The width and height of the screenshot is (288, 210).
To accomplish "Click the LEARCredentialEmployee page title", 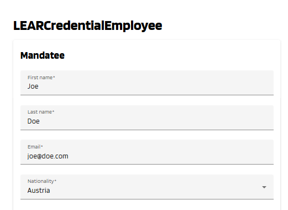I will point(88,26).
